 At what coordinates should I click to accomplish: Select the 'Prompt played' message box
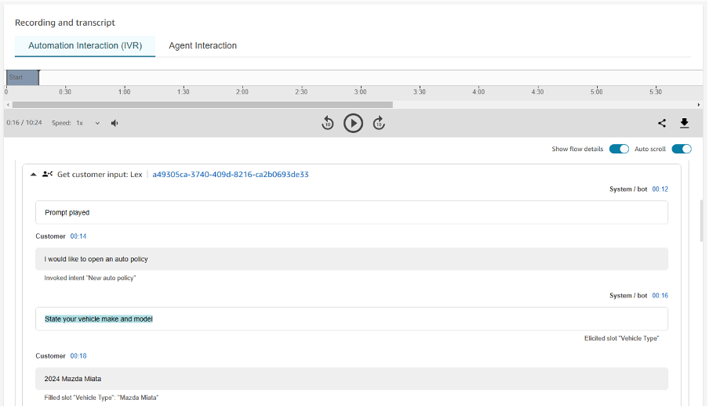point(351,213)
